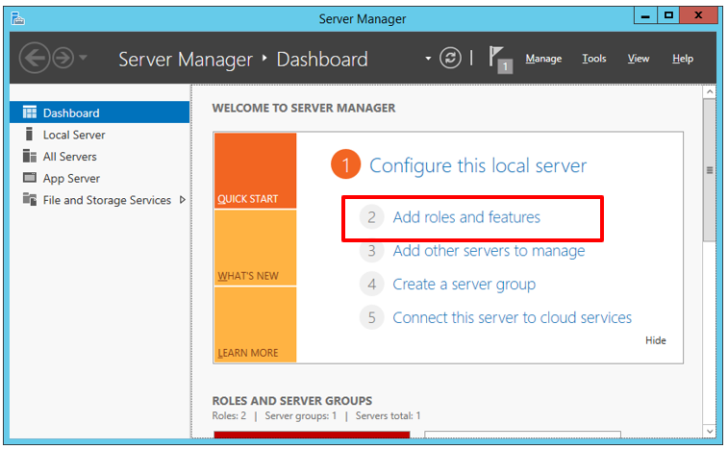Click Connect this server to cloud services
Image resolution: width=728 pixels, height=449 pixels.
point(513,317)
